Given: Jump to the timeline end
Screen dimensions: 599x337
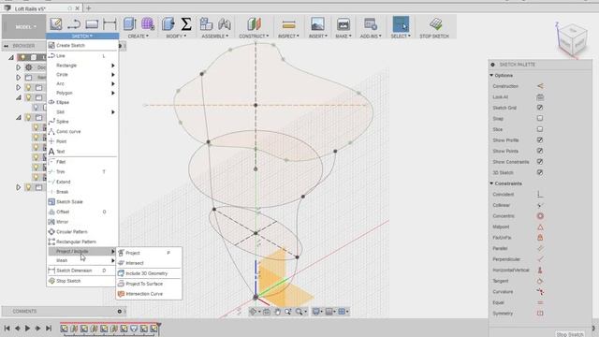Looking at the screenshot, I should tap(49, 328).
